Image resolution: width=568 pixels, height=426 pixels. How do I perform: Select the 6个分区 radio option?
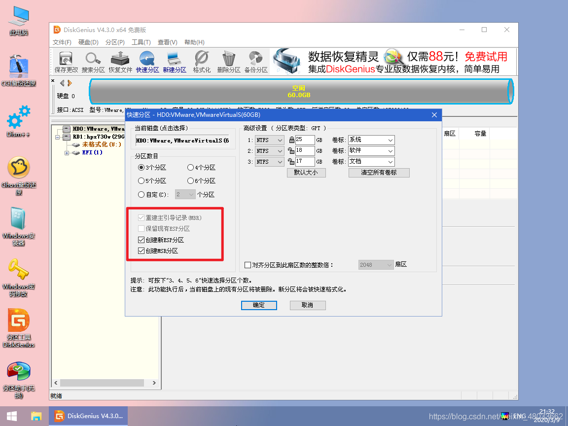point(201,181)
